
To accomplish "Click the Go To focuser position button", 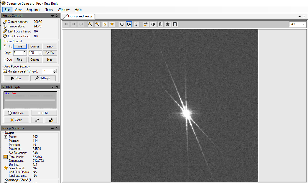I will click(x=50, y=53).
